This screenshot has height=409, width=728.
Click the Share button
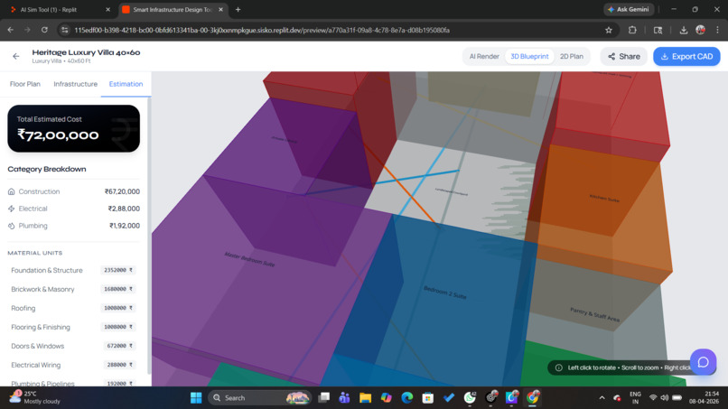[623, 56]
